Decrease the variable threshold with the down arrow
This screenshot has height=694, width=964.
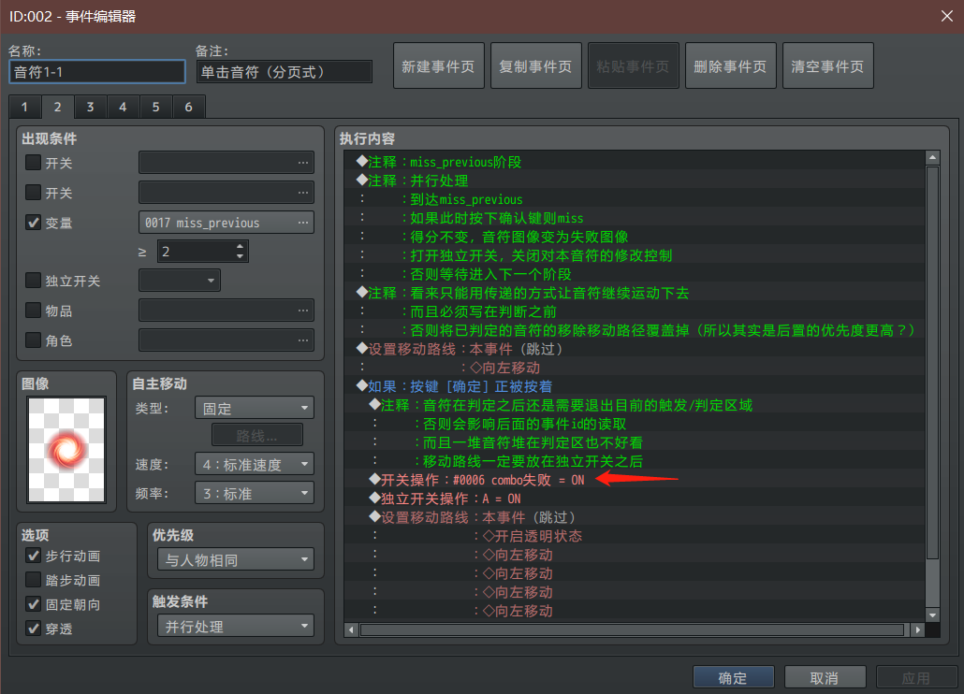pyautogui.click(x=240, y=256)
